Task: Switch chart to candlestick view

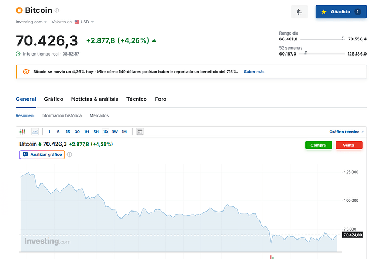Action: [23, 132]
